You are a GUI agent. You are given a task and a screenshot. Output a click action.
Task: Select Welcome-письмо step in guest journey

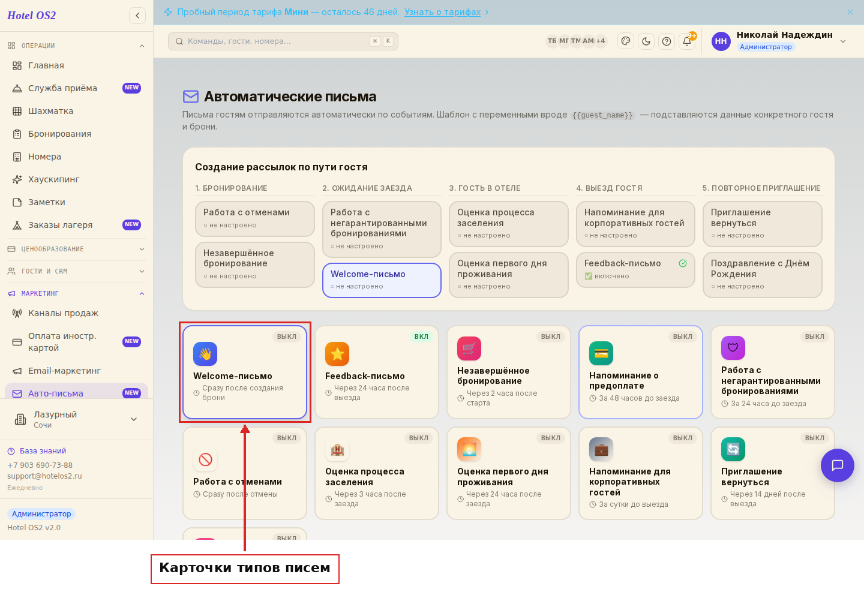[x=382, y=280]
